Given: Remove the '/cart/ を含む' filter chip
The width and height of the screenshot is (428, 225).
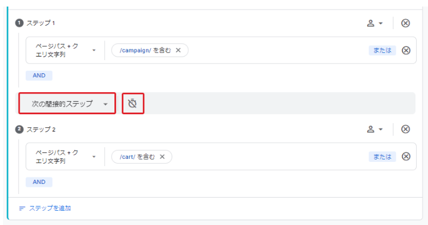Looking at the screenshot, I should click(162, 157).
